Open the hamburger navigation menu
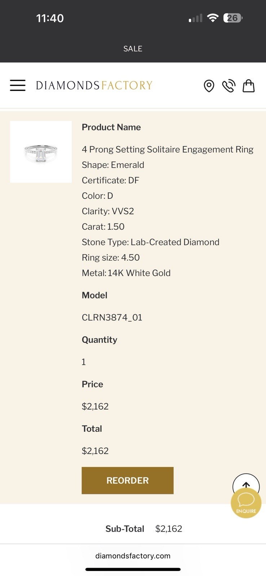The height and width of the screenshot is (576, 266). coord(18,85)
